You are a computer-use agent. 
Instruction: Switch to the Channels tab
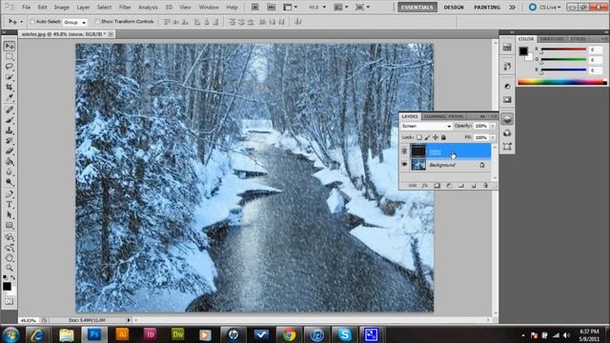click(x=435, y=116)
